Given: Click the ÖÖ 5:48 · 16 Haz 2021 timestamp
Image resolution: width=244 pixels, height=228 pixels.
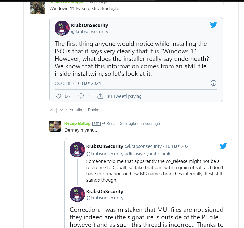Looking at the screenshot, I should tap(78, 83).
